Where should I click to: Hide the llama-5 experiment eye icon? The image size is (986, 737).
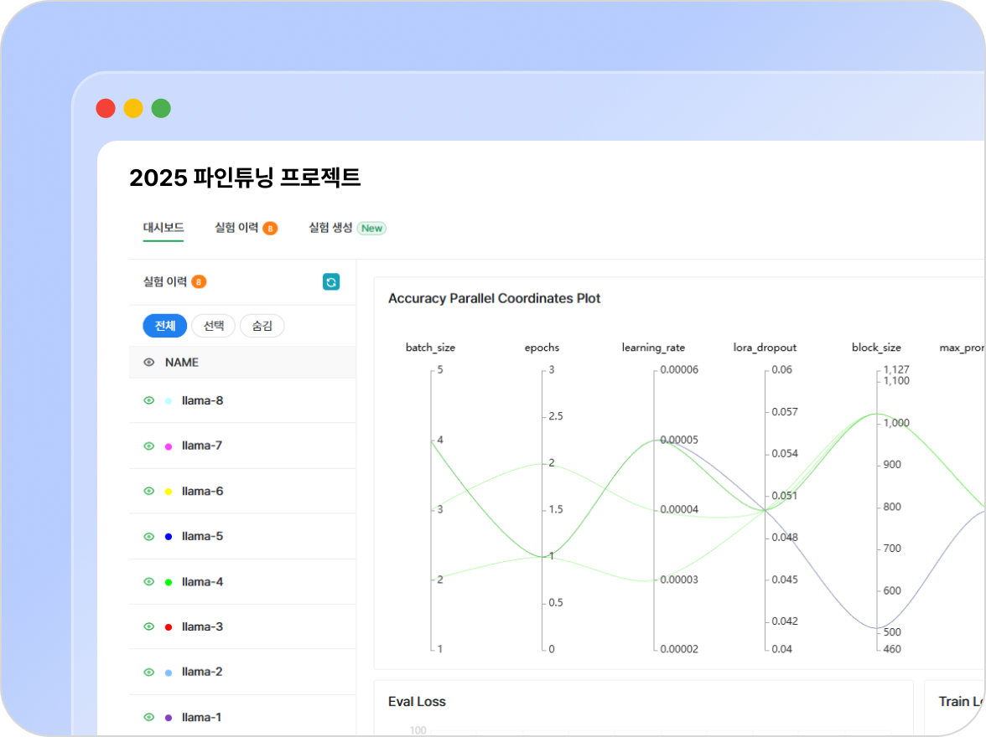(149, 536)
